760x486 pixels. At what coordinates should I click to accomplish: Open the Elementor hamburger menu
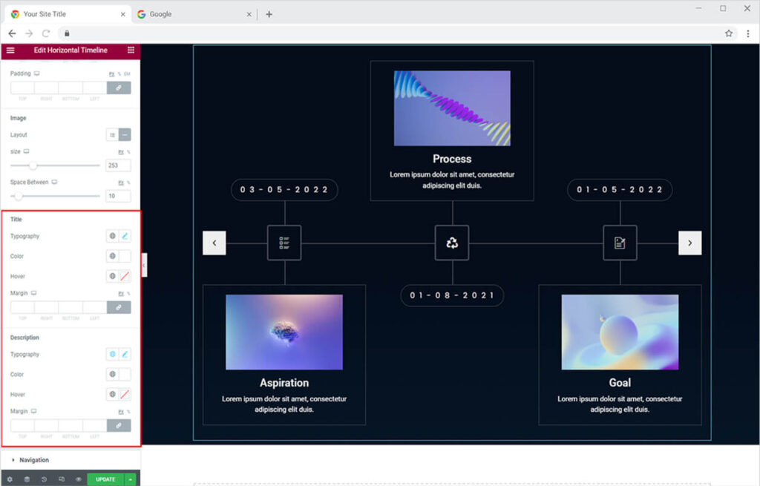click(x=10, y=50)
